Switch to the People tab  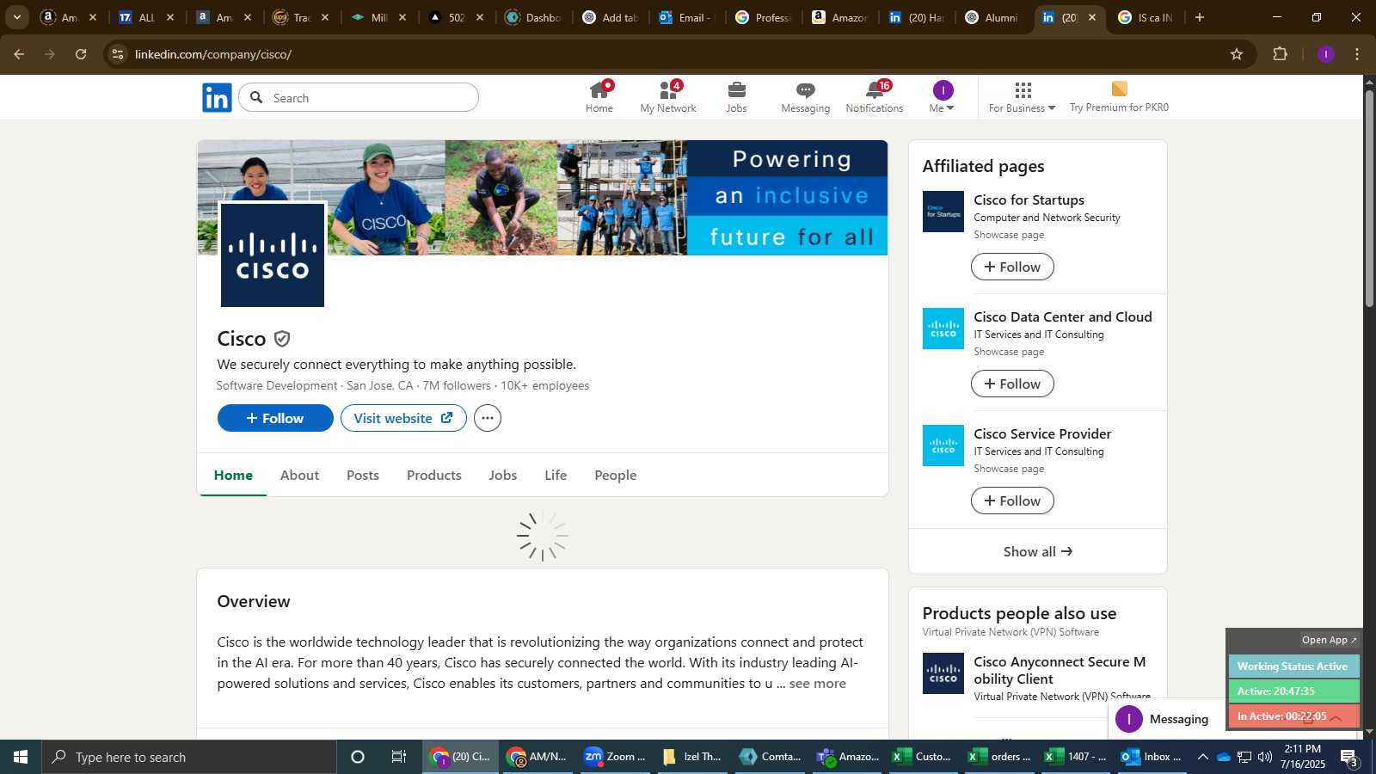(616, 475)
